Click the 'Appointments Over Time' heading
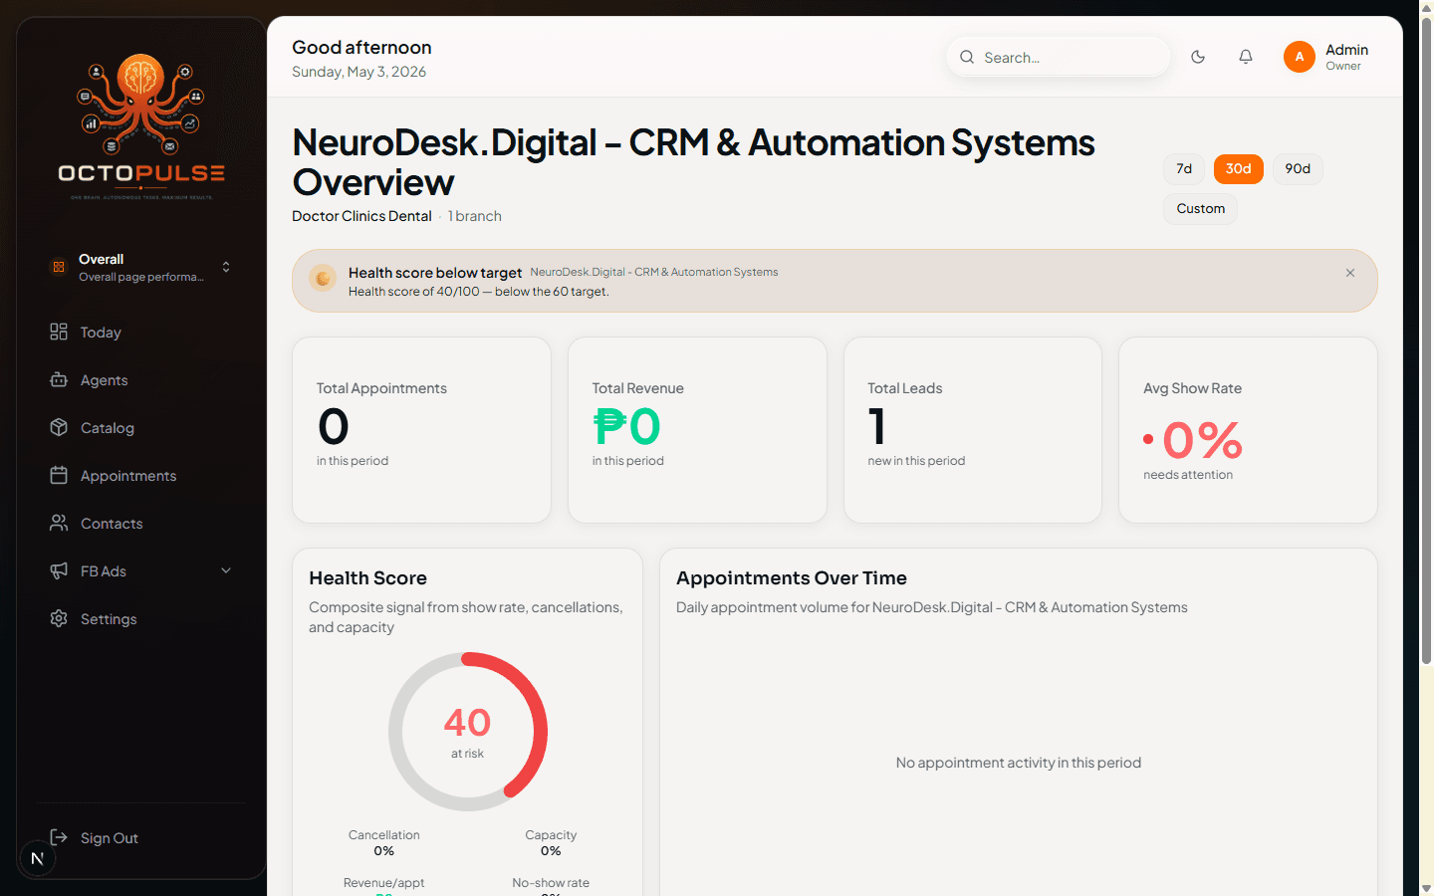The height and width of the screenshot is (896, 1434). pos(792,578)
